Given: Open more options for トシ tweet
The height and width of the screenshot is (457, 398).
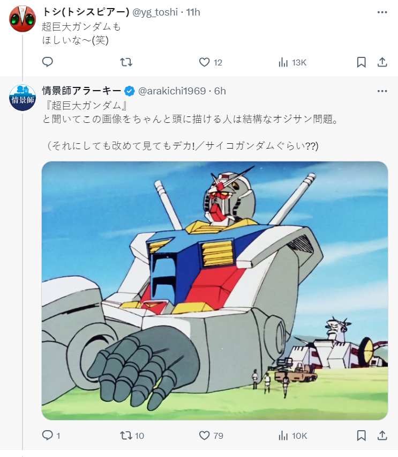Looking at the screenshot, I should (382, 12).
